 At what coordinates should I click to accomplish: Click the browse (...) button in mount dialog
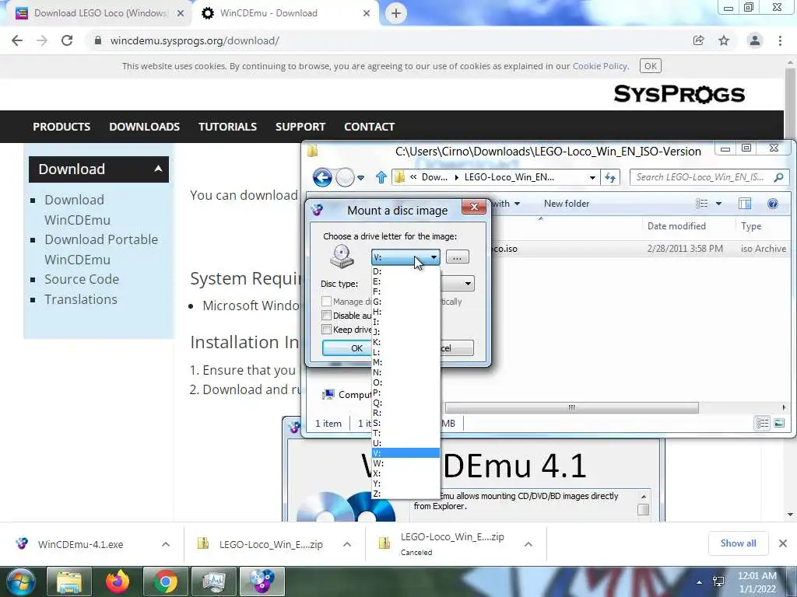[457, 257]
